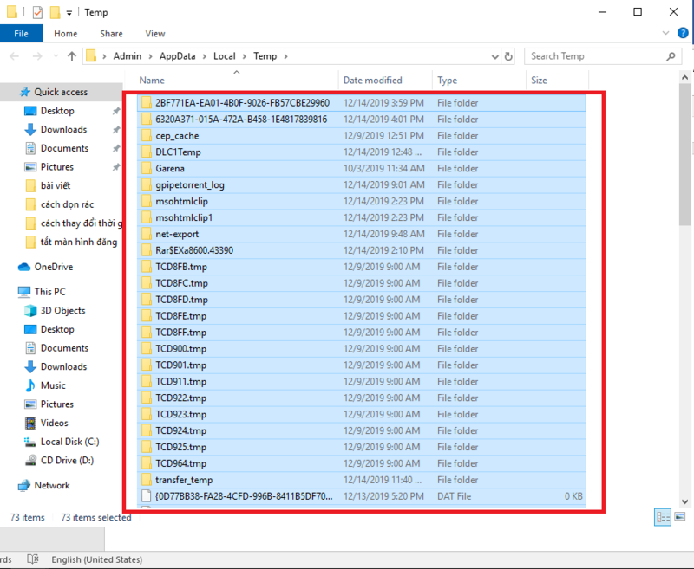Sort by the Name column header
The width and height of the screenshot is (694, 569).
237,80
